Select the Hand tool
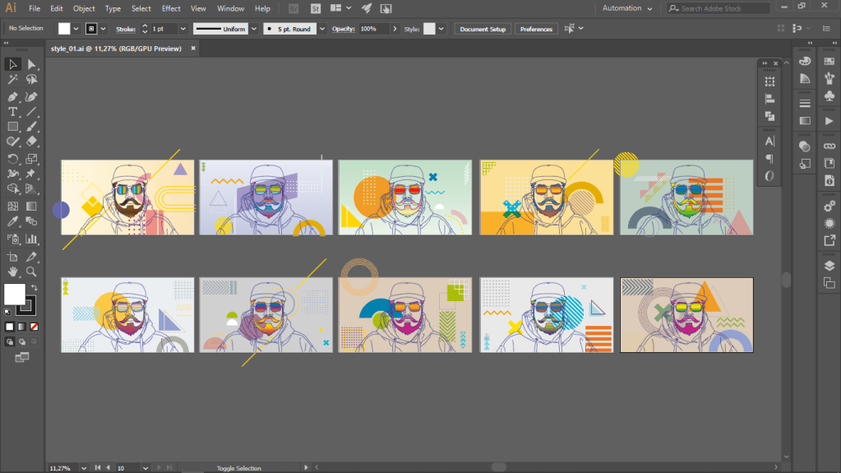This screenshot has width=841, height=473. (x=13, y=271)
